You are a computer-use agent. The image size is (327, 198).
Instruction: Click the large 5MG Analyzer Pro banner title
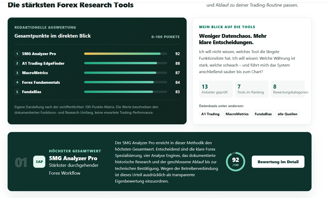tap(73, 158)
